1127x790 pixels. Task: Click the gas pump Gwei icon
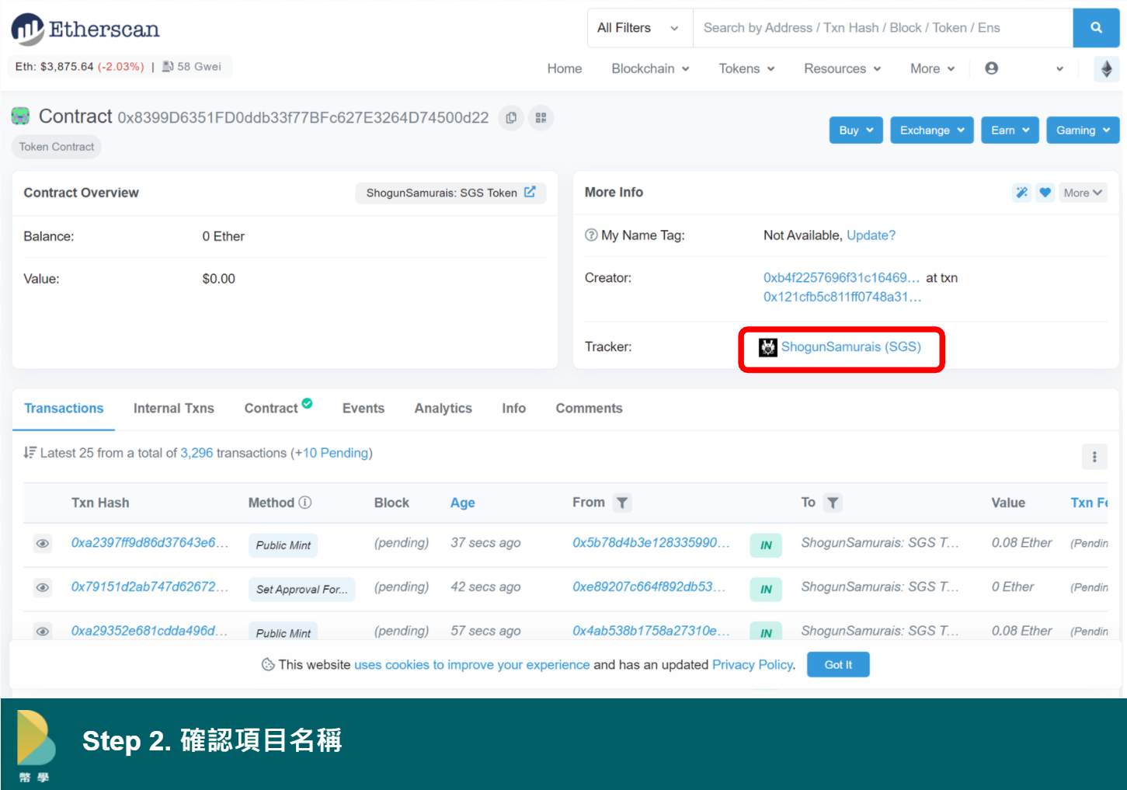(x=167, y=67)
